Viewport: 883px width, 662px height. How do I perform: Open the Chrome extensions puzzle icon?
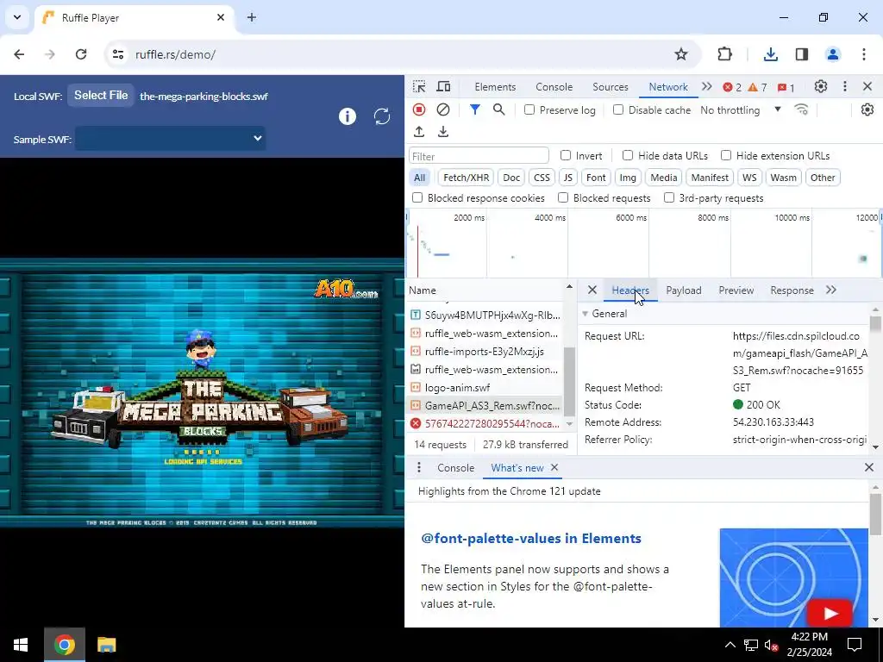click(724, 54)
